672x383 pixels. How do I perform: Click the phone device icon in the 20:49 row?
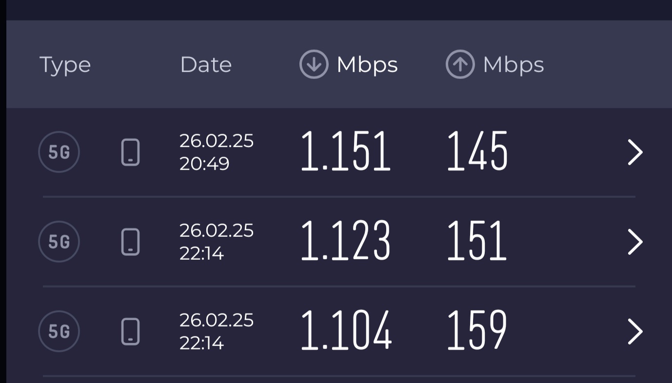[x=130, y=152]
